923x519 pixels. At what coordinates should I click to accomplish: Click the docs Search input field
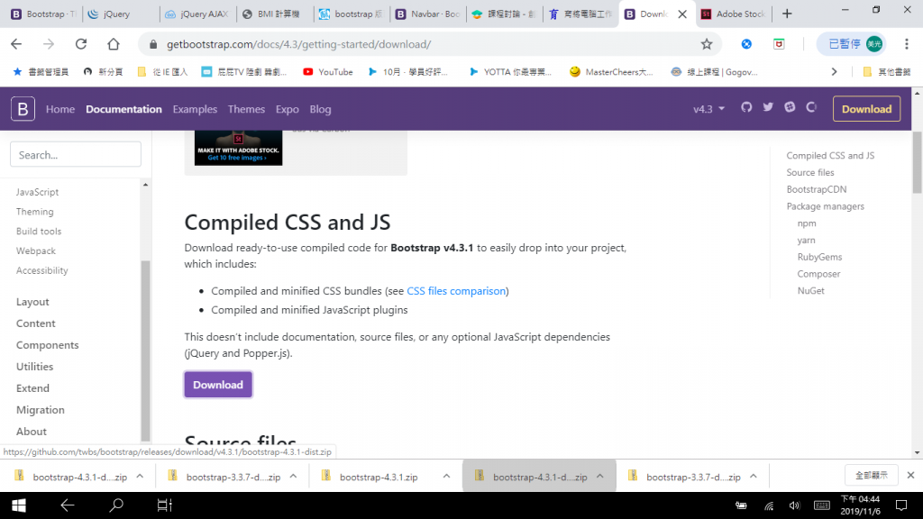coord(76,155)
